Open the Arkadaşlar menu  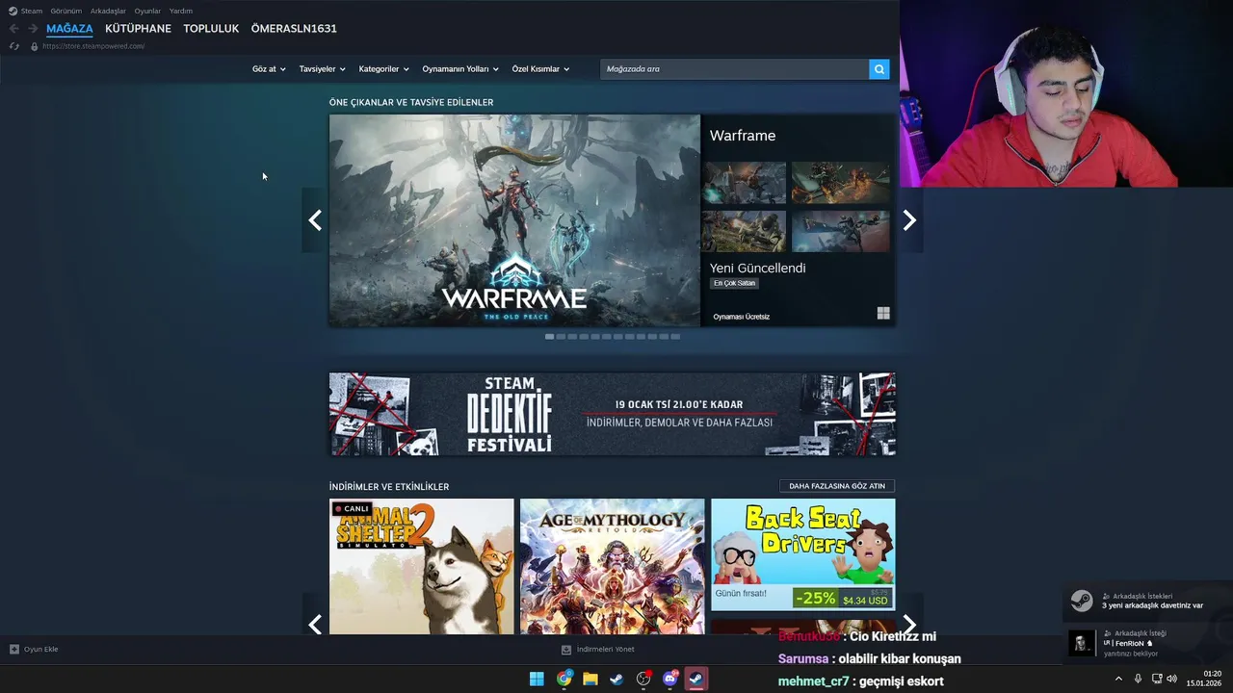108,11
